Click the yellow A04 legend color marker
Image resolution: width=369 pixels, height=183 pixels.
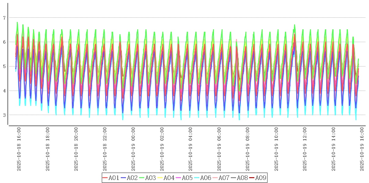coord(160,178)
